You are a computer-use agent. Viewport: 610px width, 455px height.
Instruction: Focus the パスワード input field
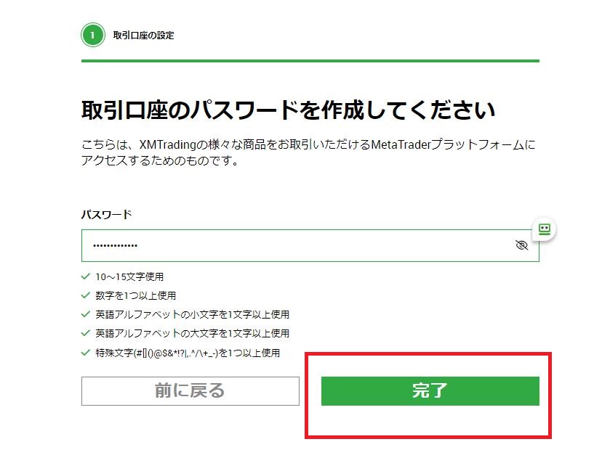[x=310, y=245]
